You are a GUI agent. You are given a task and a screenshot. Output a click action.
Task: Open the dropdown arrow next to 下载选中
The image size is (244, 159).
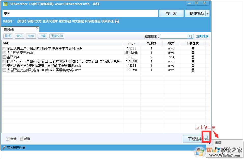pyautogui.click(x=206, y=139)
